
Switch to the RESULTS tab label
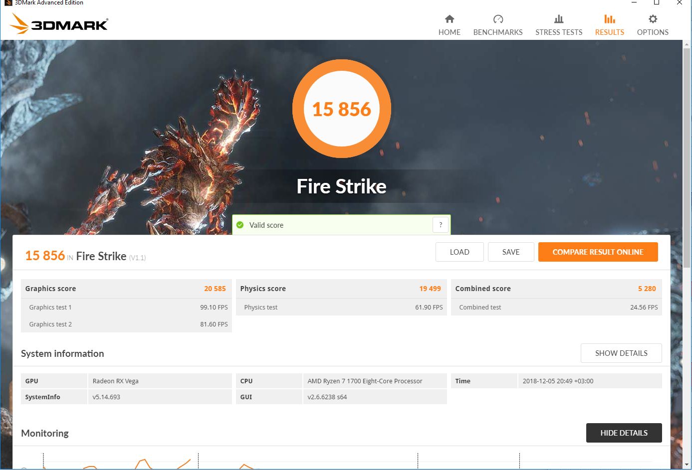click(610, 32)
